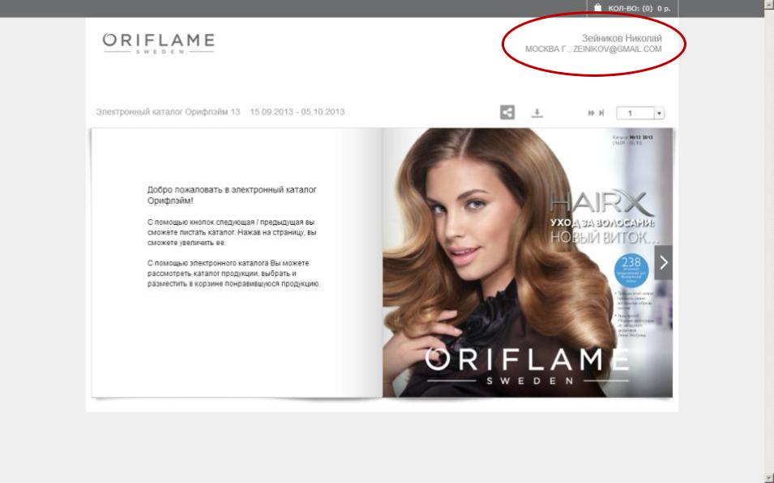The image size is (774, 483).
Task: Click the blue 238 price badge on cover
Action: [x=631, y=270]
